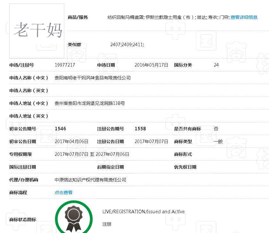Screen dimensions: 269x233
Task: Click the 注册公告期号 label
Action: coord(111,129)
